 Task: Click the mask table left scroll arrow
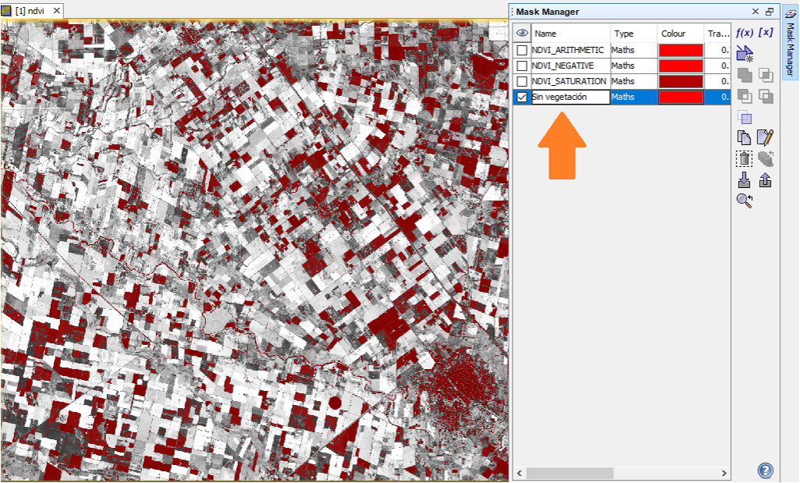pyautogui.click(x=519, y=474)
